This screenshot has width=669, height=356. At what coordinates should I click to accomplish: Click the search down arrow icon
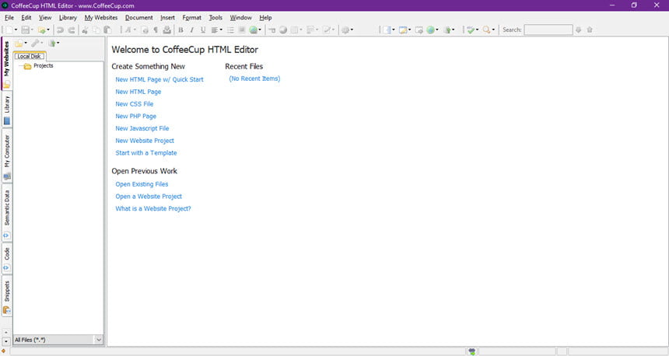pyautogui.click(x=578, y=30)
